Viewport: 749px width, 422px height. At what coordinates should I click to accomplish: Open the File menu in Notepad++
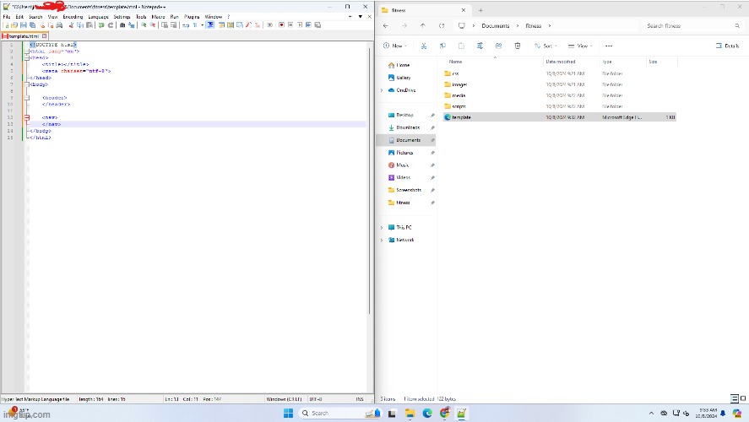[x=7, y=17]
